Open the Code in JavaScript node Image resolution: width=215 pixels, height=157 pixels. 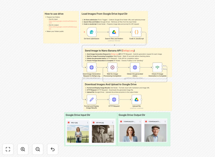(x=136, y=32)
